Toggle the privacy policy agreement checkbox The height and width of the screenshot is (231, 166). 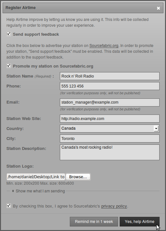pos(9,206)
